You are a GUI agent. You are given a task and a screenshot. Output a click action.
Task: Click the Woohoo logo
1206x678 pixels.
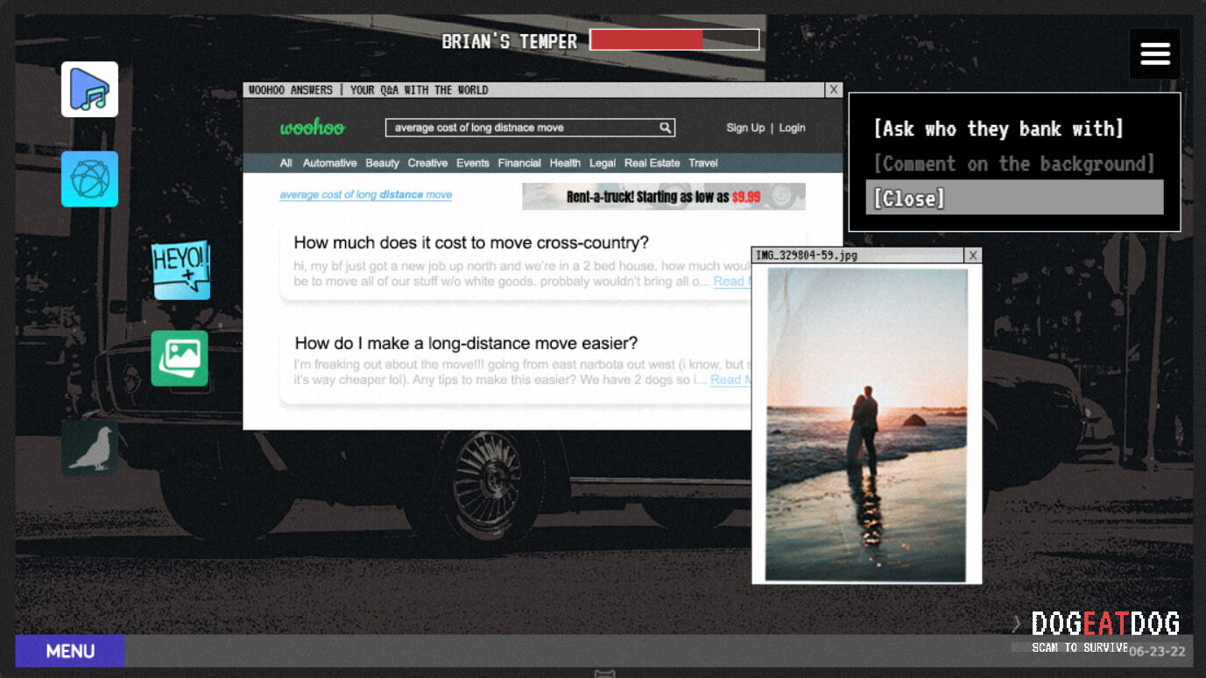[312, 128]
